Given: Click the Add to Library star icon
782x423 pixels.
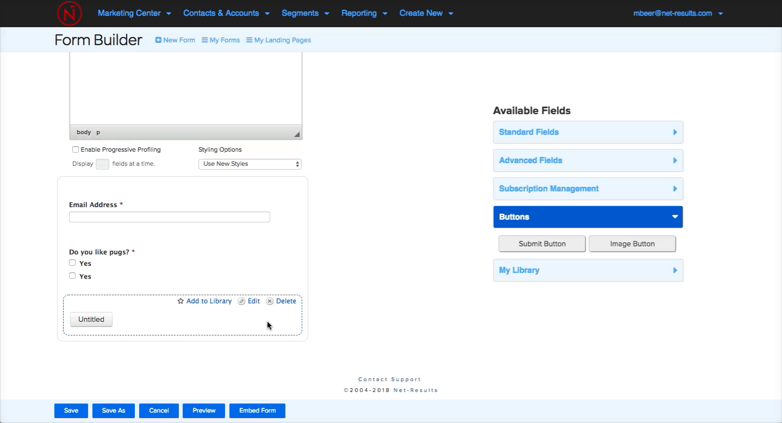Looking at the screenshot, I should 181,301.
